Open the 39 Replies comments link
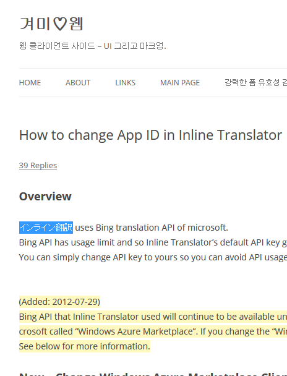Image resolution: width=287 pixels, height=376 pixels. click(38, 166)
